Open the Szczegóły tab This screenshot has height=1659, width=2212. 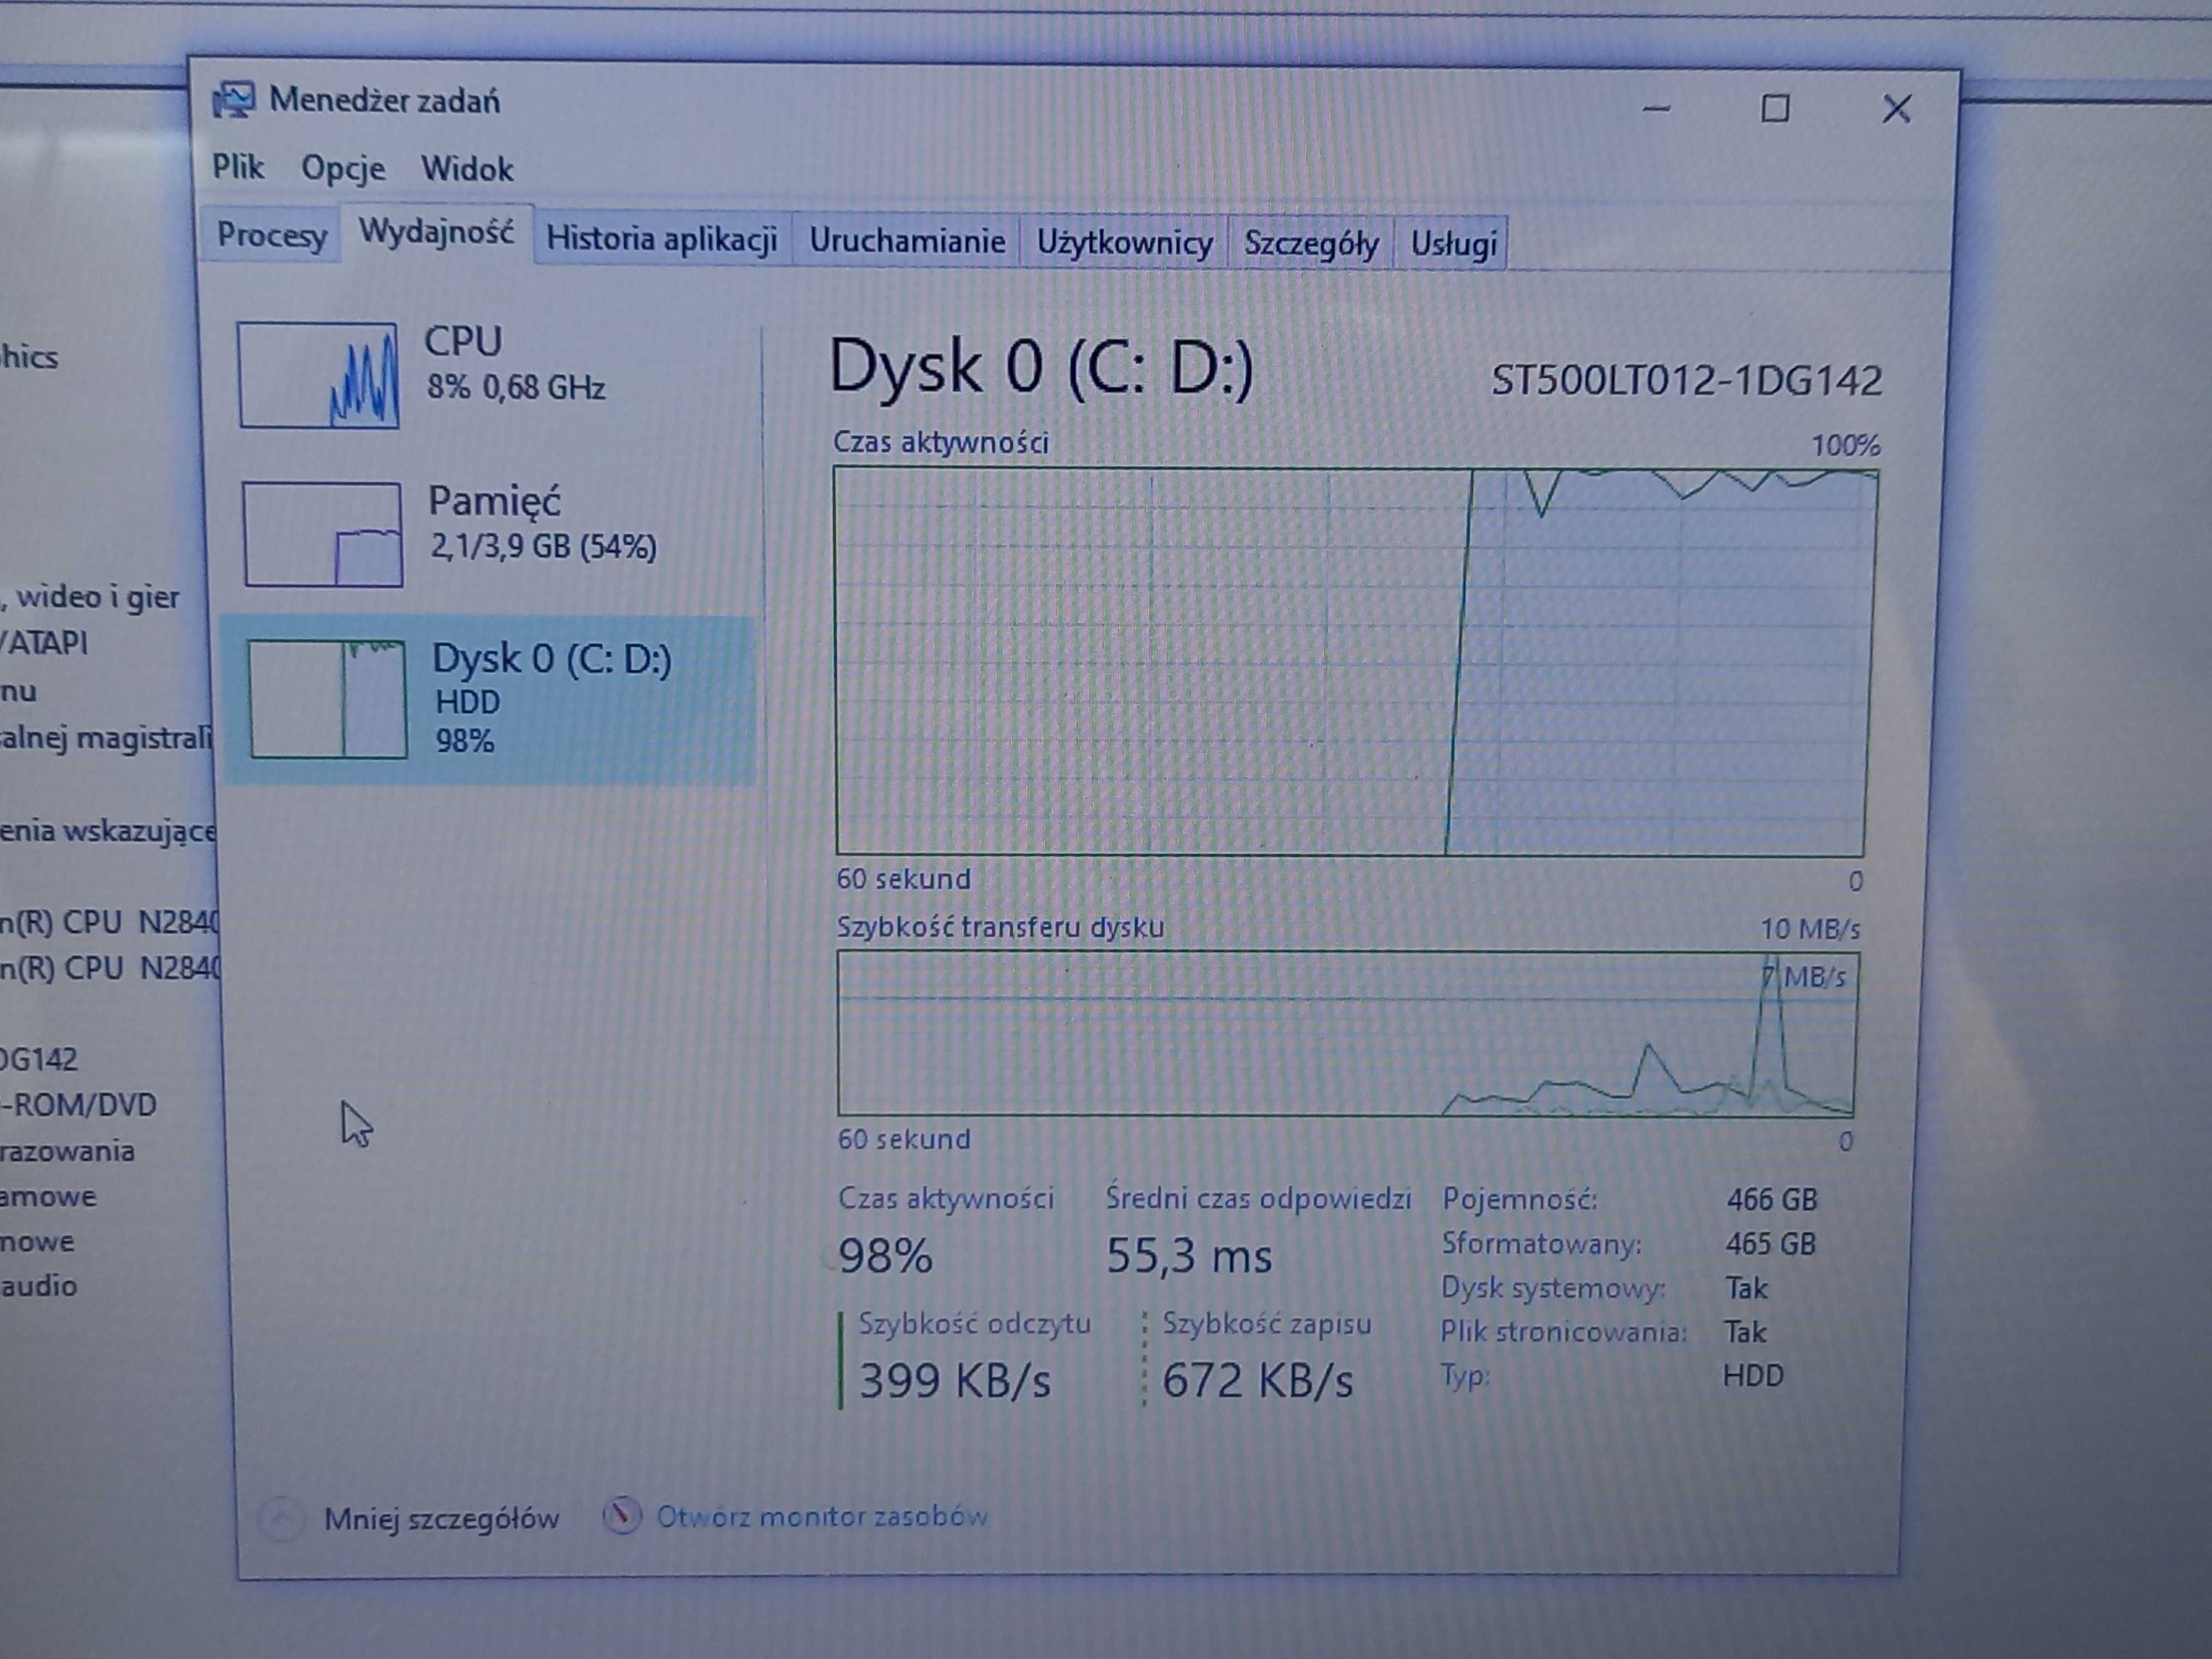1311,244
